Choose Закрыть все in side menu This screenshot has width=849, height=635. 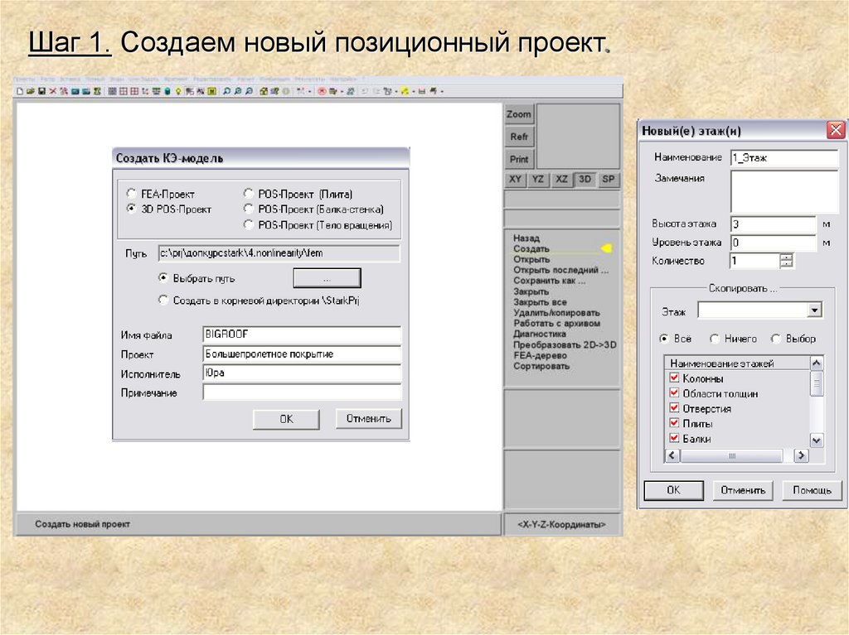click(540, 302)
